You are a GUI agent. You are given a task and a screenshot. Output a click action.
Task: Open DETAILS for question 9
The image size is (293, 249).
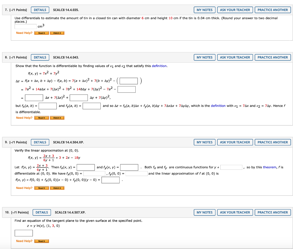40,142
